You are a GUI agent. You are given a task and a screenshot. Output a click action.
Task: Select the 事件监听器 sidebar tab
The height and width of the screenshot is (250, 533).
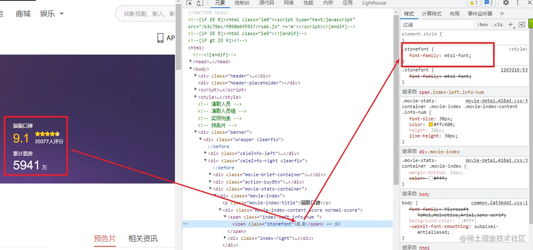point(480,14)
